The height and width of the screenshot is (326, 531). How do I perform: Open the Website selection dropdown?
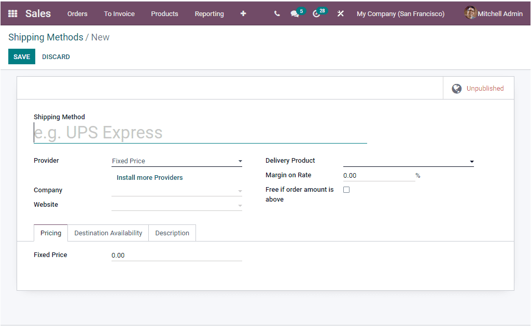(176, 205)
